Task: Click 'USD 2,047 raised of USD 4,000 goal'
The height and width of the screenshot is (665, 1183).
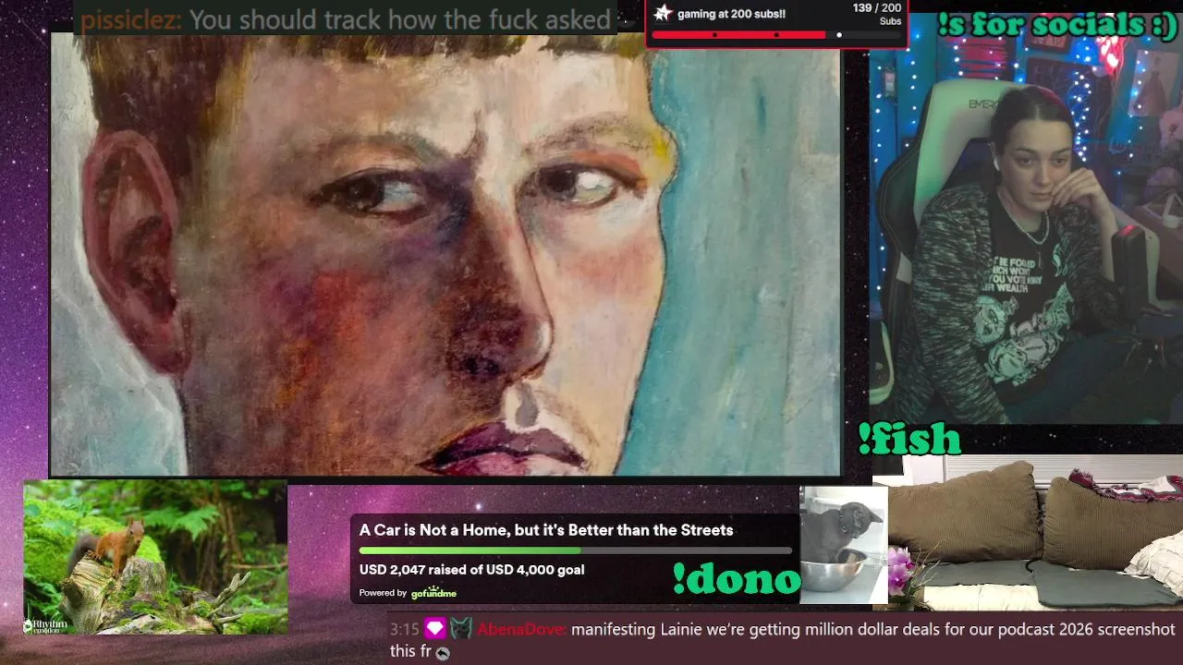Action: (x=471, y=570)
